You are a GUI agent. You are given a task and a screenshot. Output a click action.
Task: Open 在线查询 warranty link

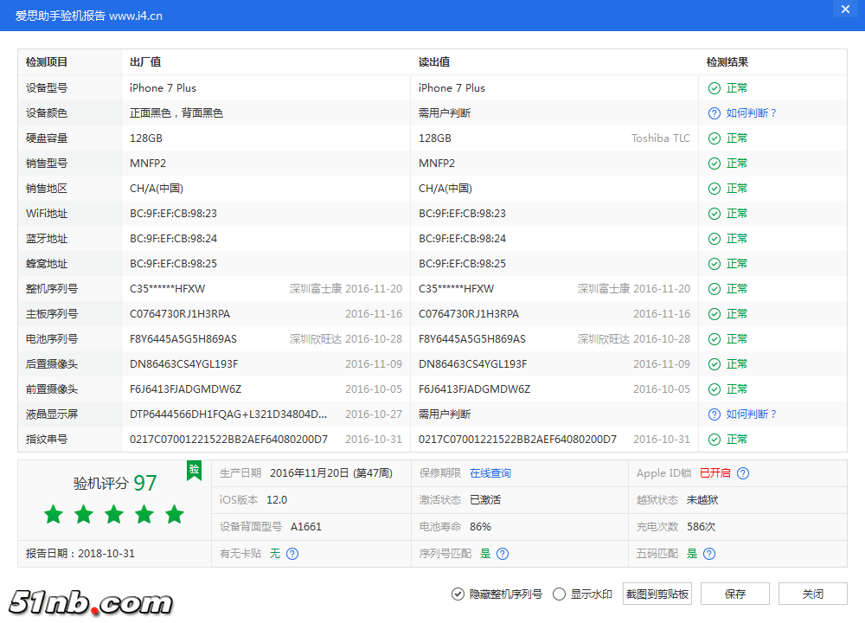point(490,473)
